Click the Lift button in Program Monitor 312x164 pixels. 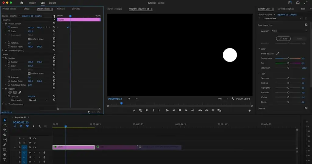pos(200,110)
